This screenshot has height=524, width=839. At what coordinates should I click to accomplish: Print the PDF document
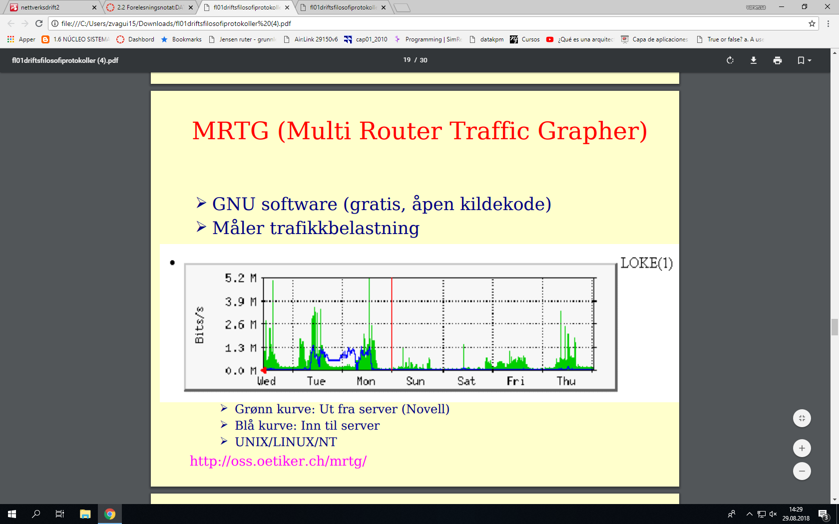[778, 60]
